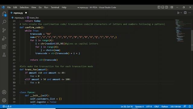Open Run and Debug view
The image size is (193, 109).
point(4,38)
